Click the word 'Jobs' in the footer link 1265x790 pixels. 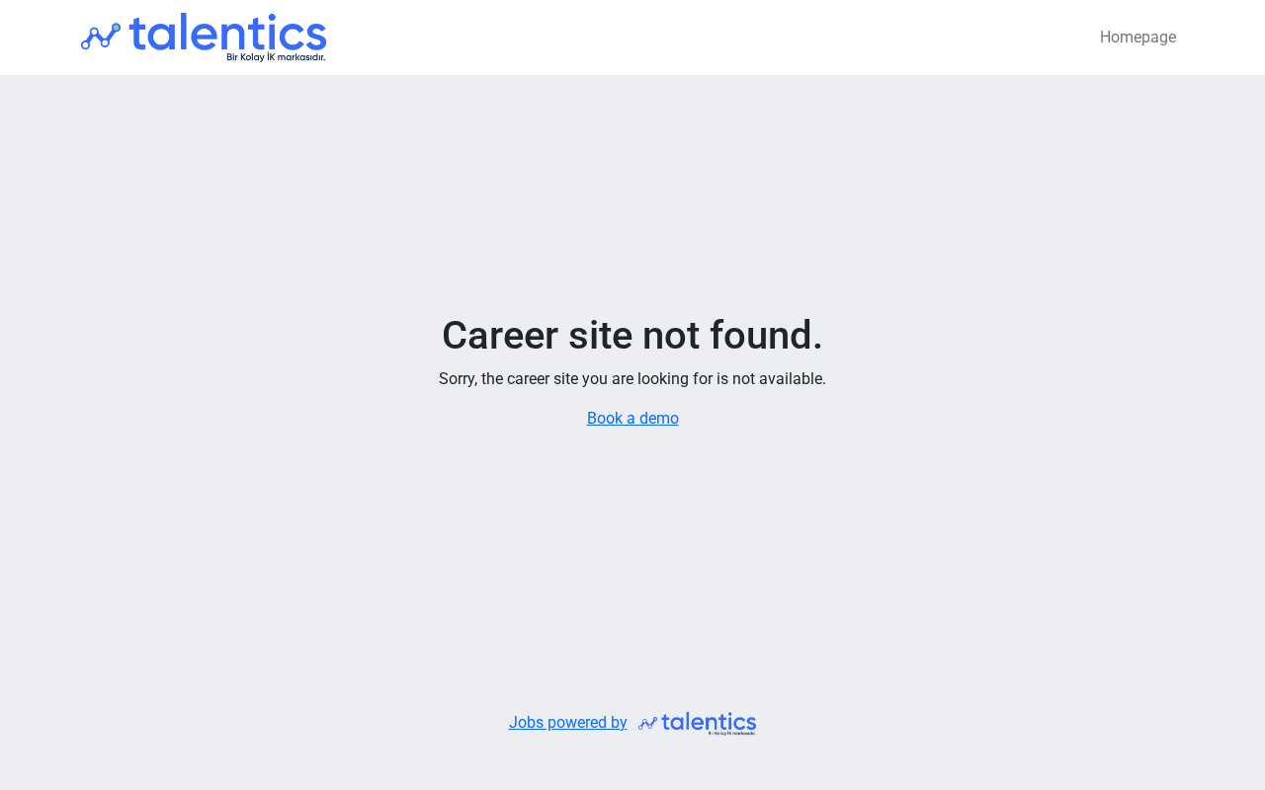point(526,723)
